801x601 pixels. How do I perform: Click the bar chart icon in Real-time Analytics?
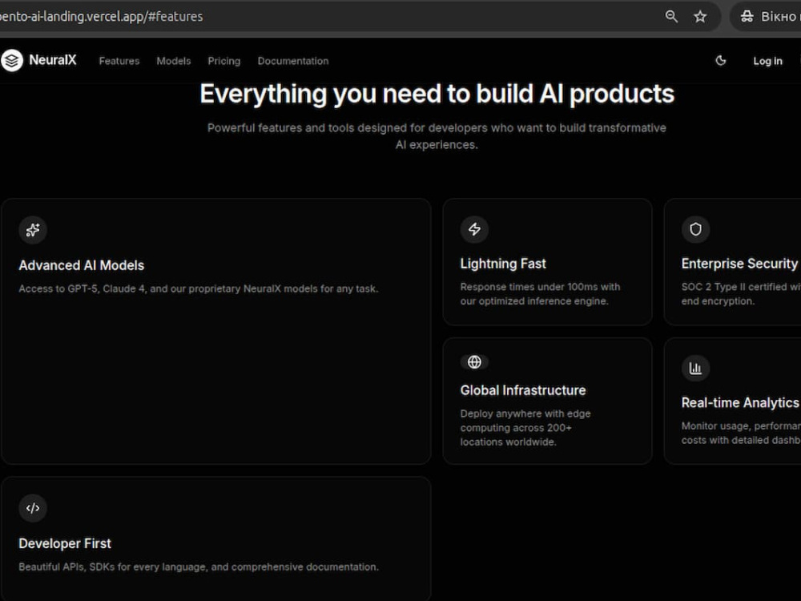point(695,368)
